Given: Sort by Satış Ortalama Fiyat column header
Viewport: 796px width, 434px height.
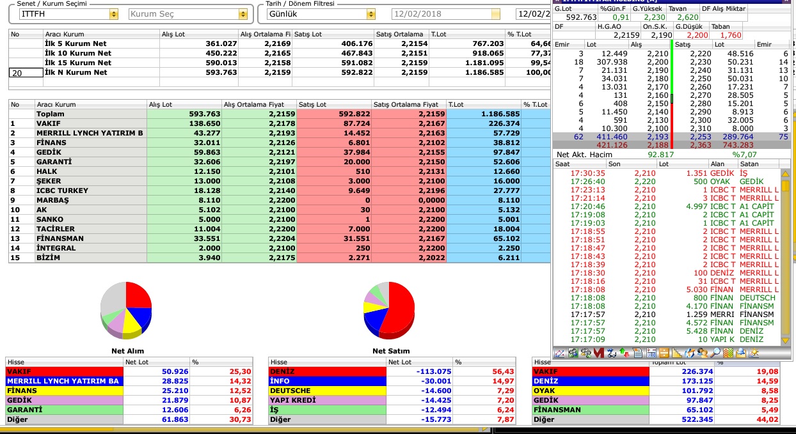Looking at the screenshot, I should point(409,104).
